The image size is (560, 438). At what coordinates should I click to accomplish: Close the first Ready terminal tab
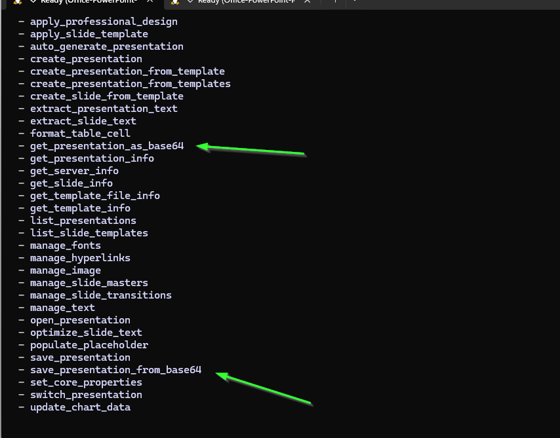coord(150,2)
